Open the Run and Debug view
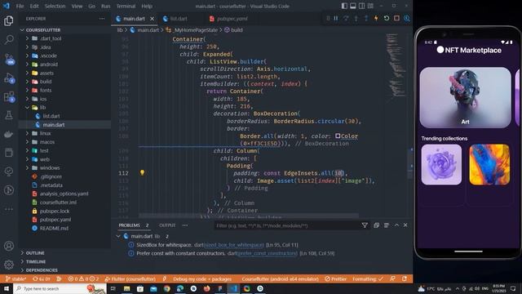 pos(9,78)
